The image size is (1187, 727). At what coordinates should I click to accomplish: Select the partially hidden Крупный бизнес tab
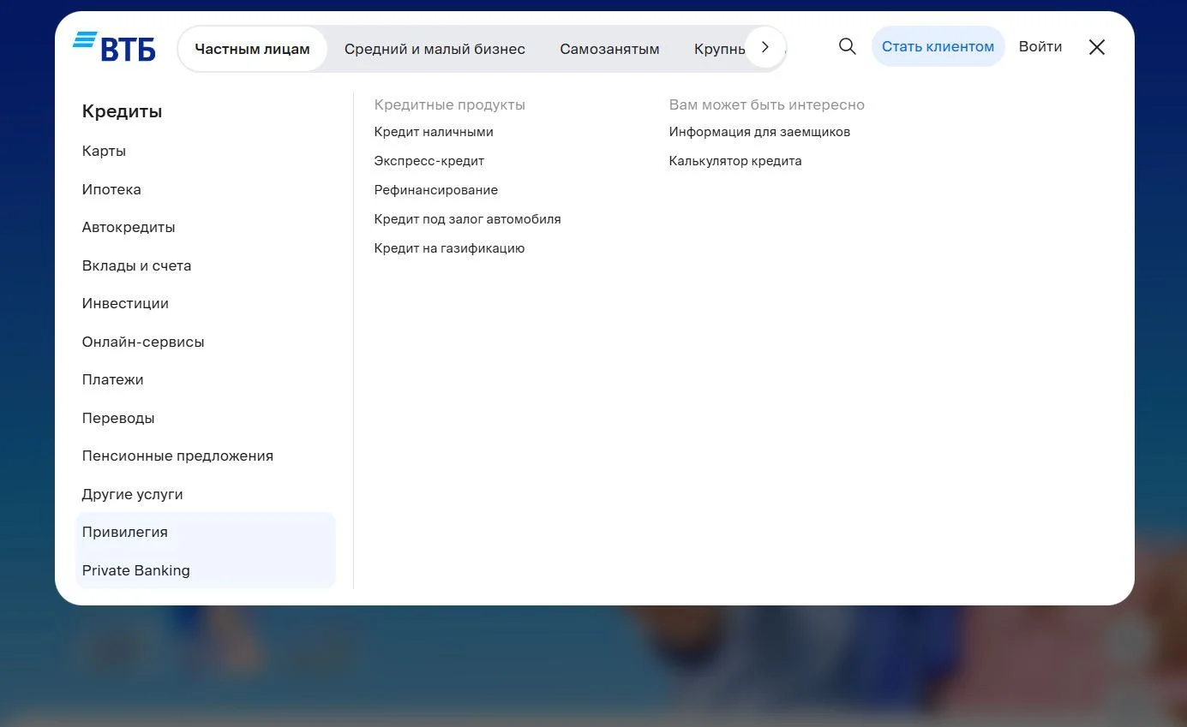click(x=720, y=49)
